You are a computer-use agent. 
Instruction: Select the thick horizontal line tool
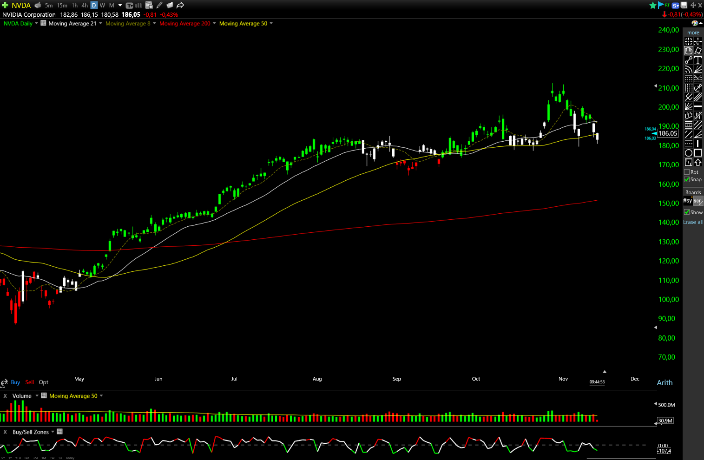pyautogui.click(x=698, y=106)
